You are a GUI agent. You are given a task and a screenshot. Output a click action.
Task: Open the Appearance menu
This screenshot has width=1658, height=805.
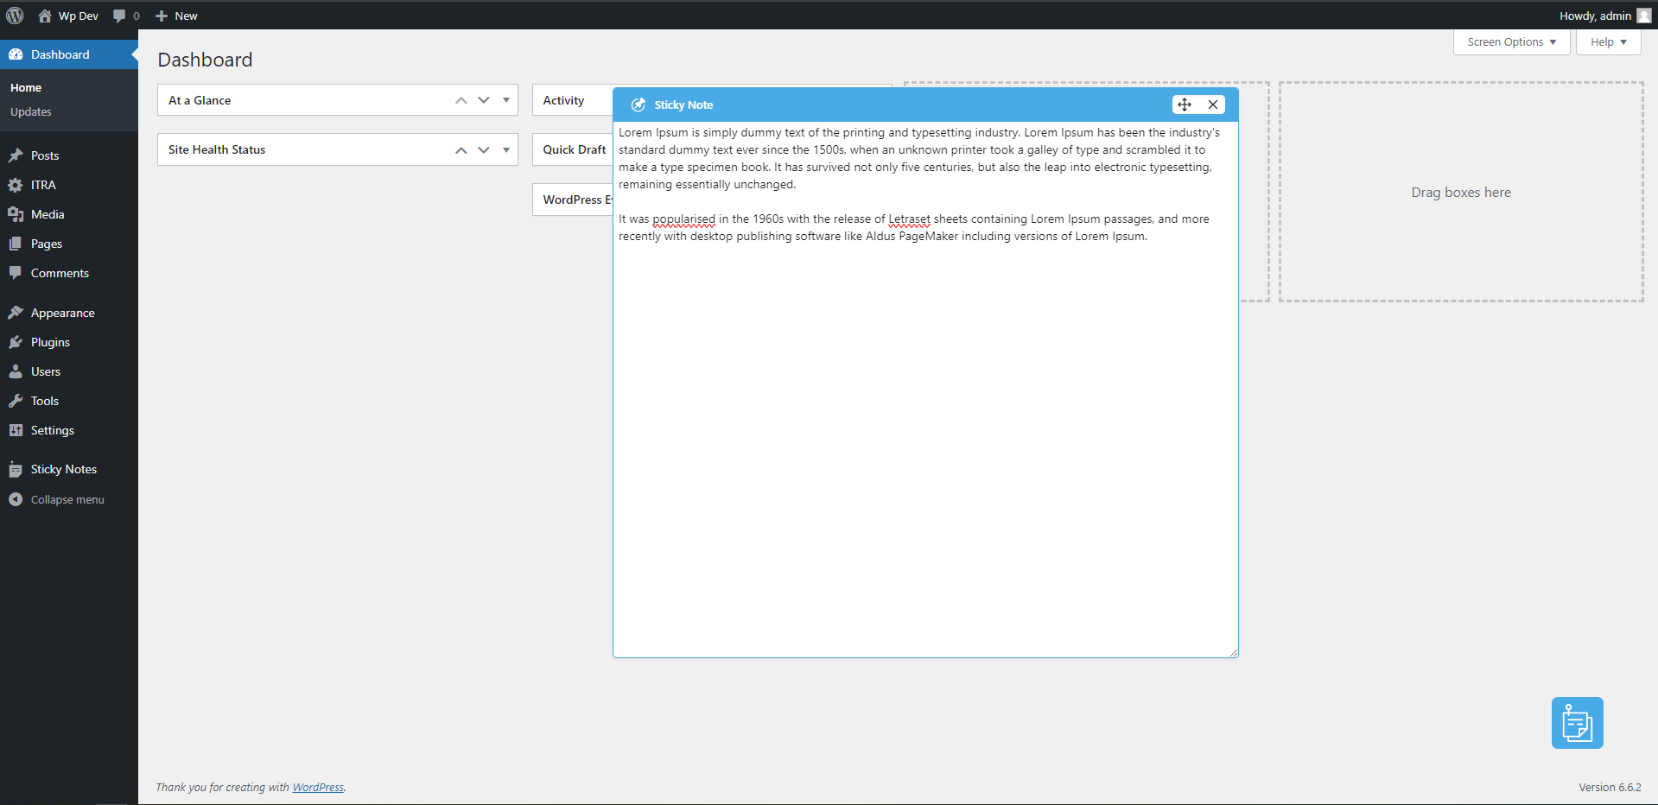(x=63, y=313)
